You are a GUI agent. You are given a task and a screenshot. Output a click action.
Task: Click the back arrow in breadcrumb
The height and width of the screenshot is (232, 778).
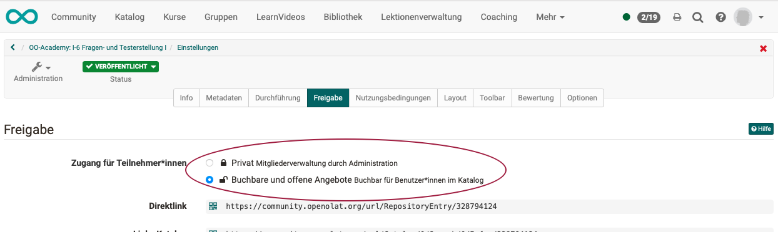tap(13, 47)
